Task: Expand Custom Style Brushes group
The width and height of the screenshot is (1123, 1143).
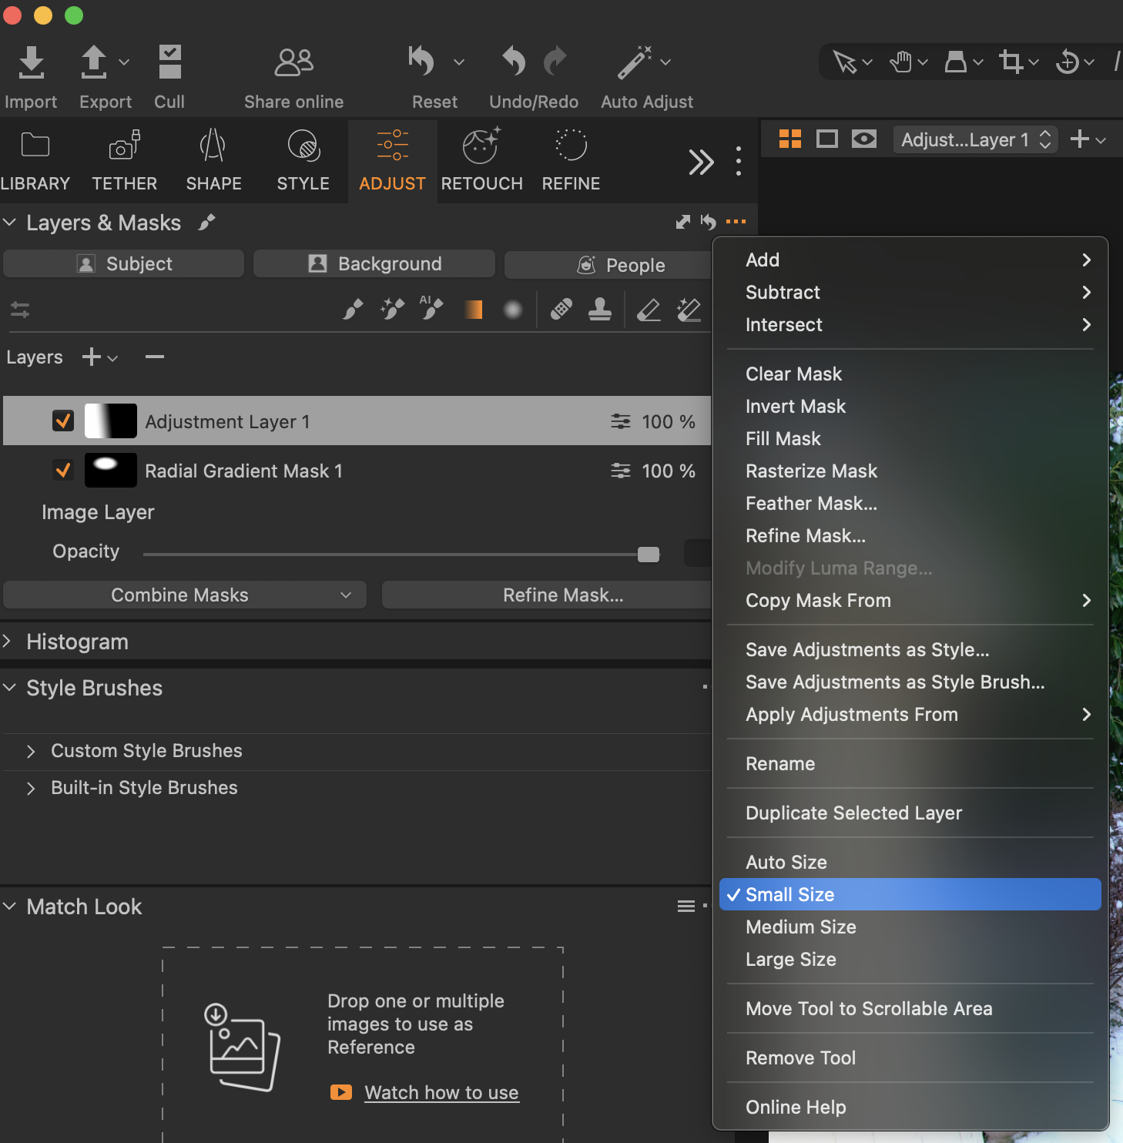Action: pos(31,751)
